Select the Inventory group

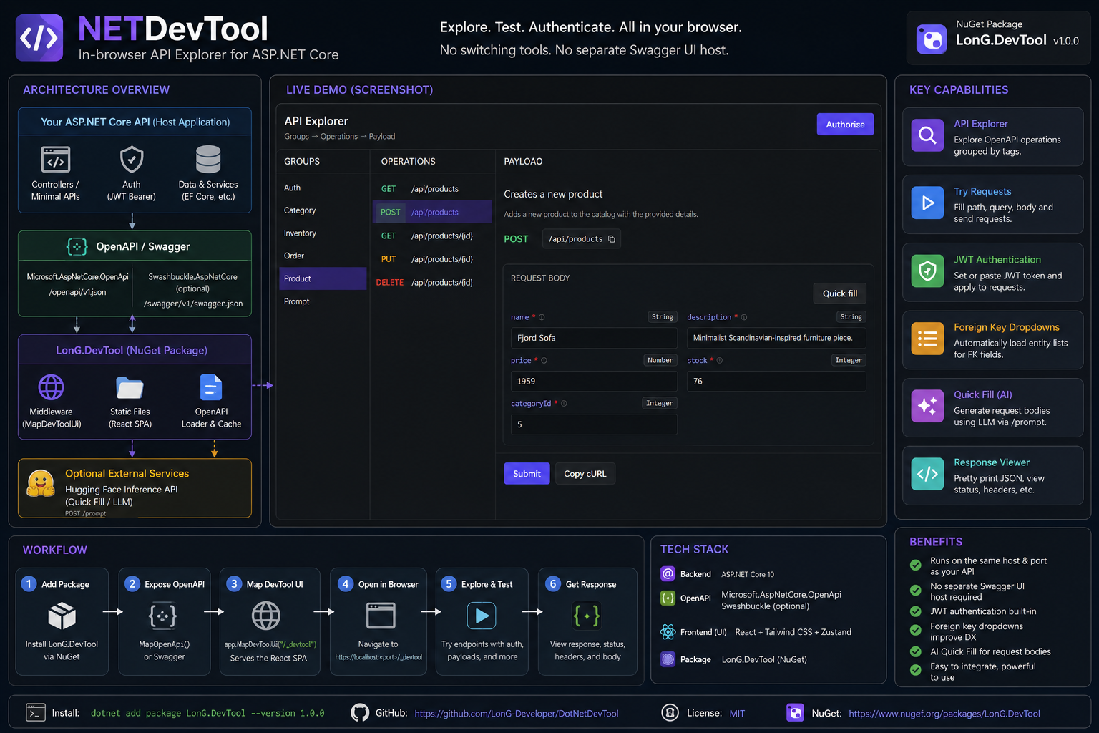(x=322, y=233)
